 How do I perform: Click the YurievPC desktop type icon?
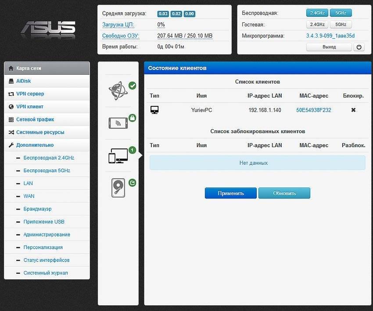[x=154, y=110]
